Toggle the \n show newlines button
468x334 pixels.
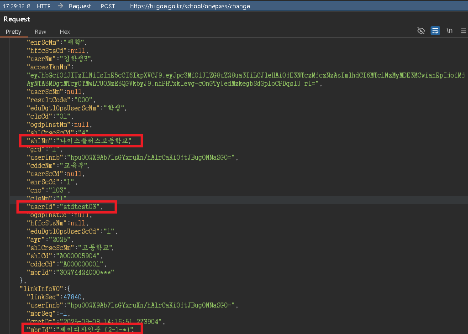click(450, 31)
